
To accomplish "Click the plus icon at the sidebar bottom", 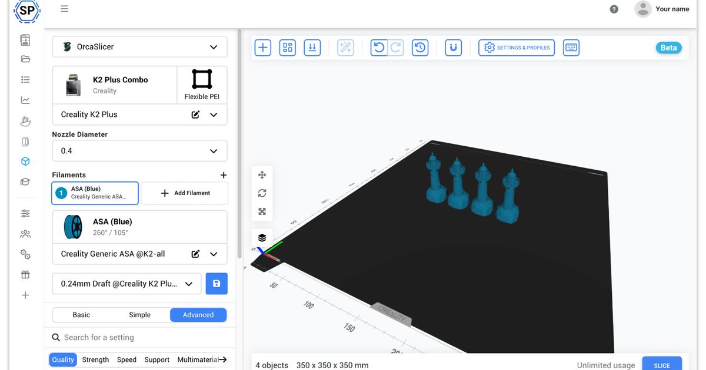I will pyautogui.click(x=25, y=295).
